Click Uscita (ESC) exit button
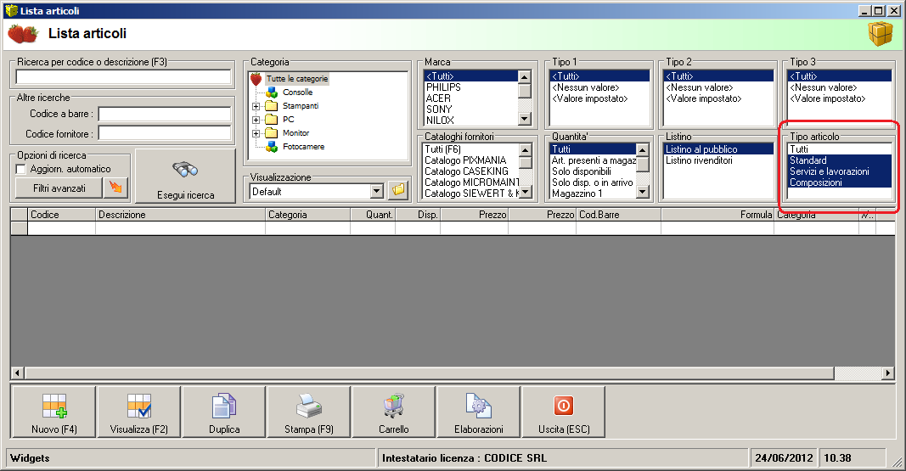The image size is (906, 471). point(563,412)
